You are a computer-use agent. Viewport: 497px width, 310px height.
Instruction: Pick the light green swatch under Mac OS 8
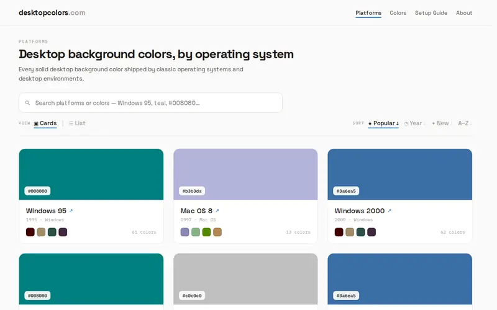point(196,232)
